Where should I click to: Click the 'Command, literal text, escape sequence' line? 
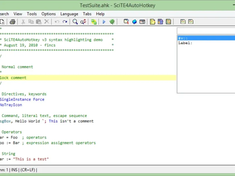[44, 116]
